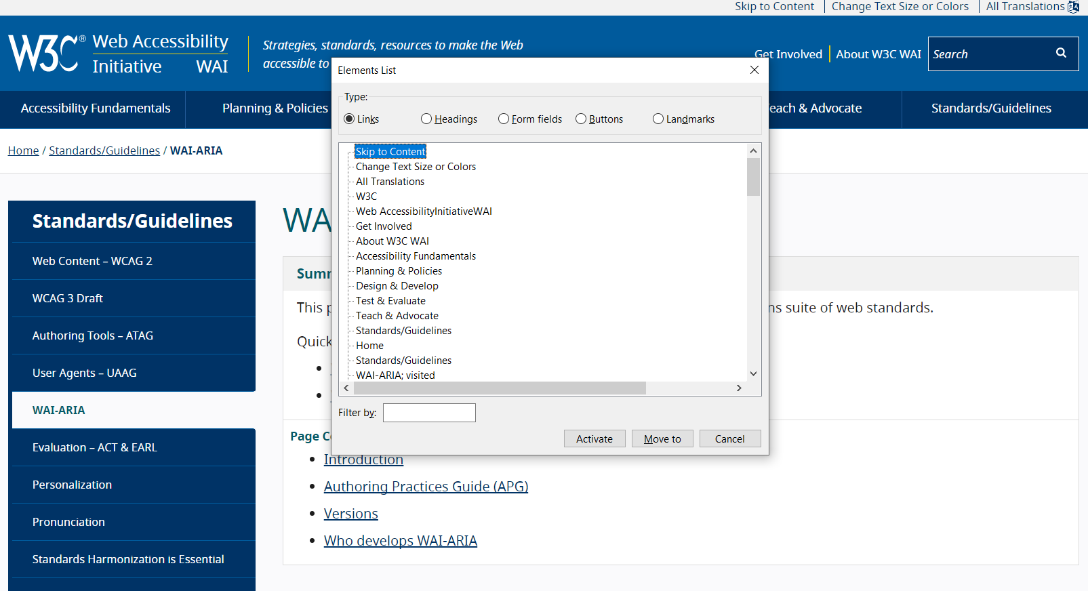
Task: Select 'WAI-ARIA; visited' tree item
Action: (x=395, y=375)
